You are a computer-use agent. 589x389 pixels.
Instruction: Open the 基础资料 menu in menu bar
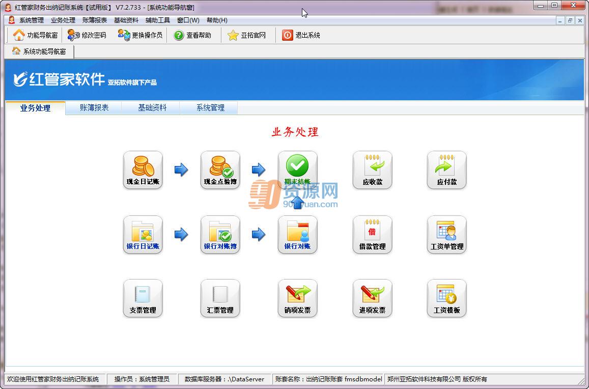[x=126, y=20]
